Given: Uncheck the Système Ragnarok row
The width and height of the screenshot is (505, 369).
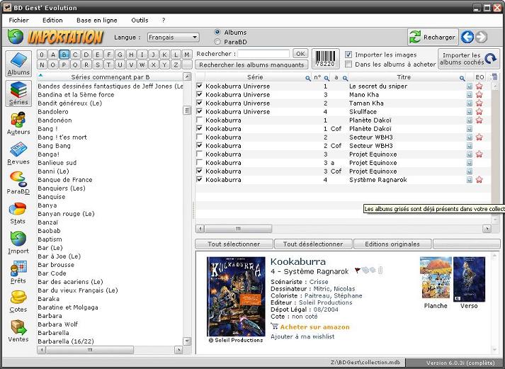Looking at the screenshot, I should tap(199, 179).
